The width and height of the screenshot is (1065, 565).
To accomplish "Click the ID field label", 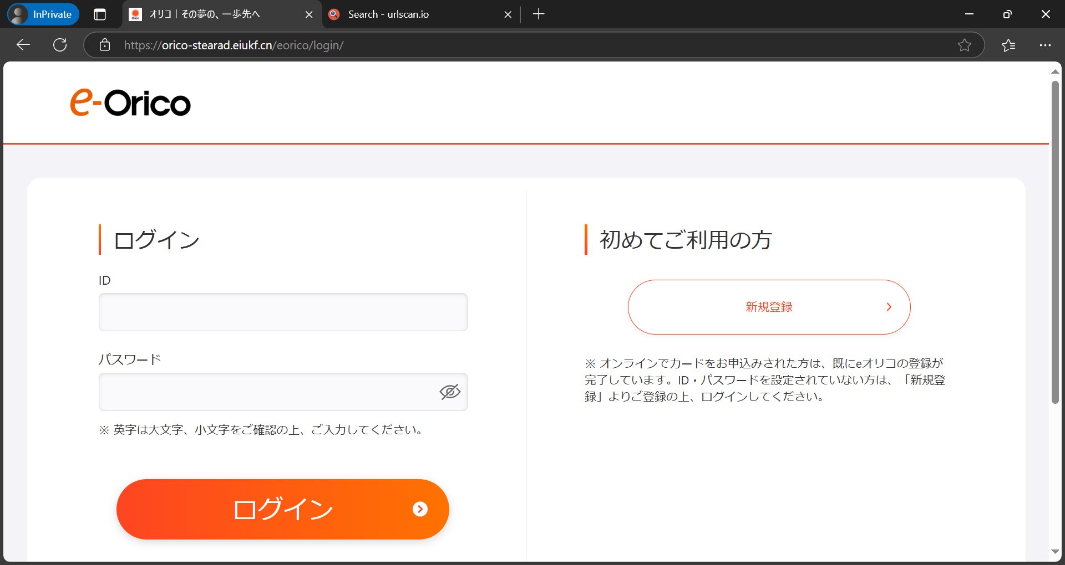I will point(104,280).
